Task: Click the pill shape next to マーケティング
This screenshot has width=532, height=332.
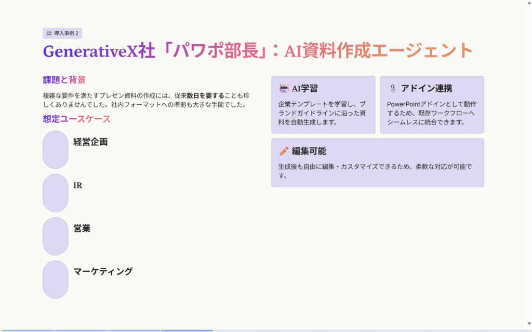Action: tap(56, 280)
